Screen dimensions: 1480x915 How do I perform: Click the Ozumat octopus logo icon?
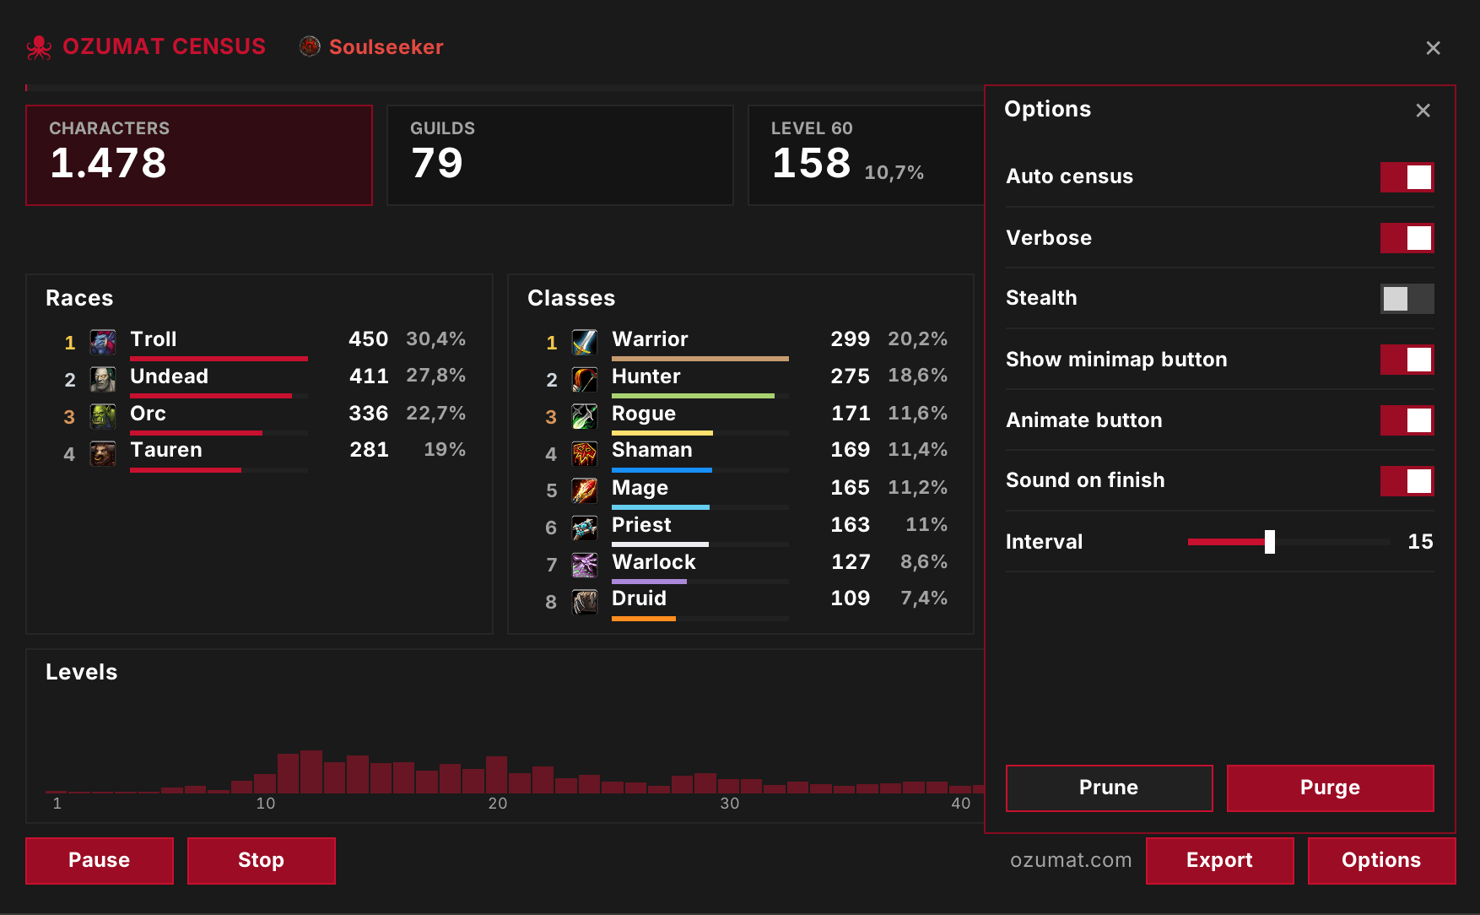point(39,47)
